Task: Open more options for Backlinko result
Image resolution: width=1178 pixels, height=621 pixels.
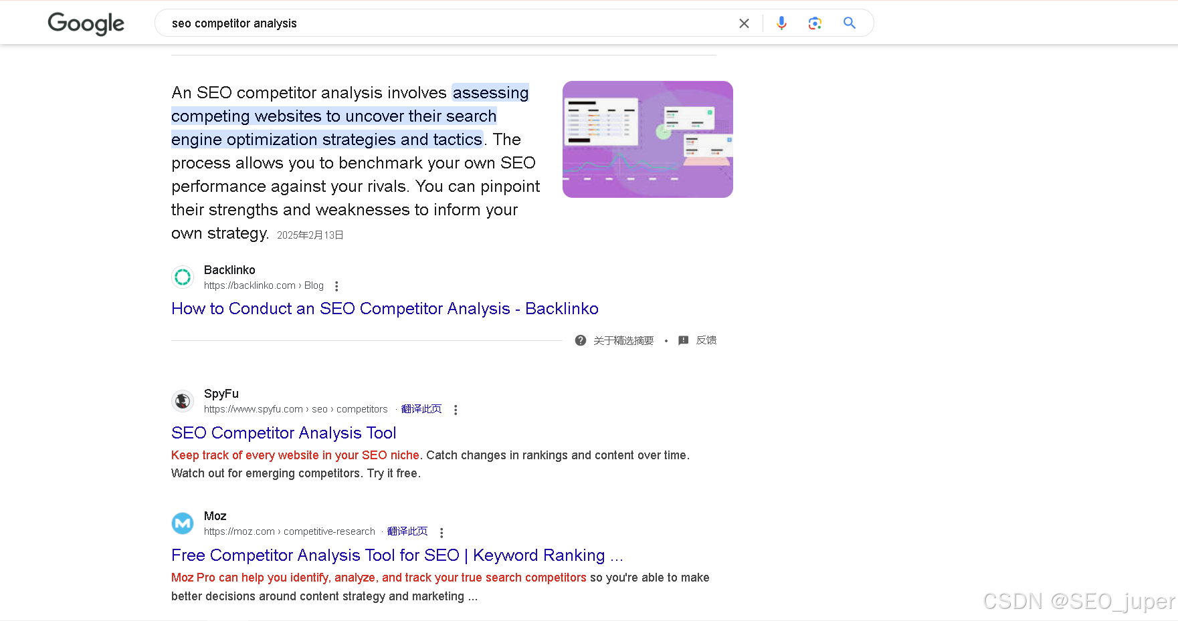Action: [x=336, y=286]
